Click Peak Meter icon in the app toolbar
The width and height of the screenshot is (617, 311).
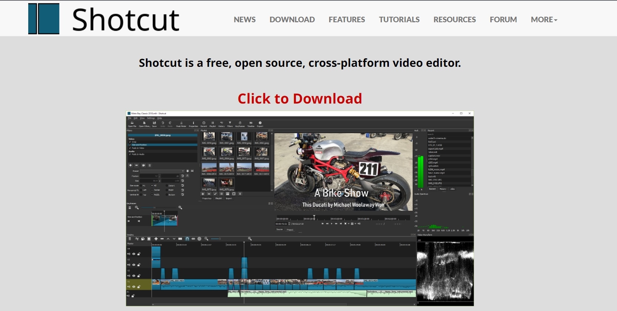coord(181,124)
